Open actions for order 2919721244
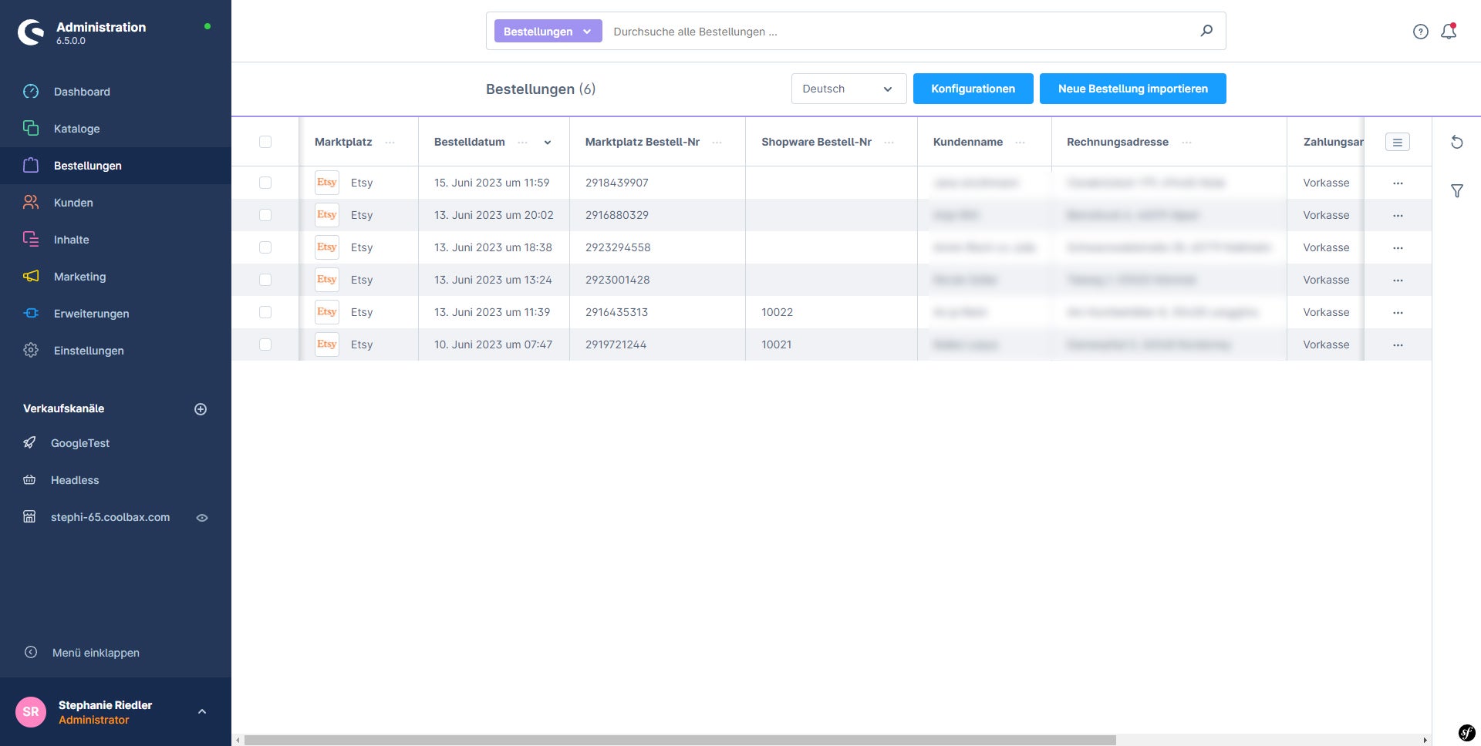This screenshot has height=746, width=1481. tap(1398, 345)
